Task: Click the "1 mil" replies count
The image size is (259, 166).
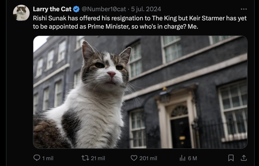Action: pos(48,158)
